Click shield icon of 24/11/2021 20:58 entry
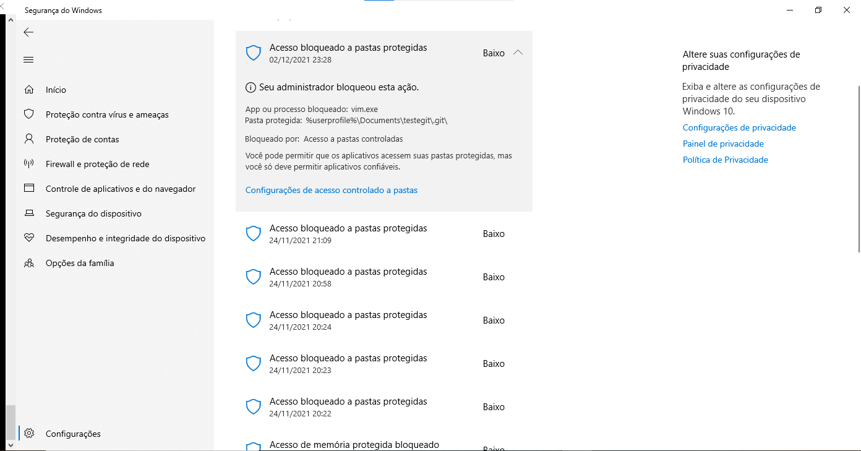The image size is (861, 451). coord(254,277)
